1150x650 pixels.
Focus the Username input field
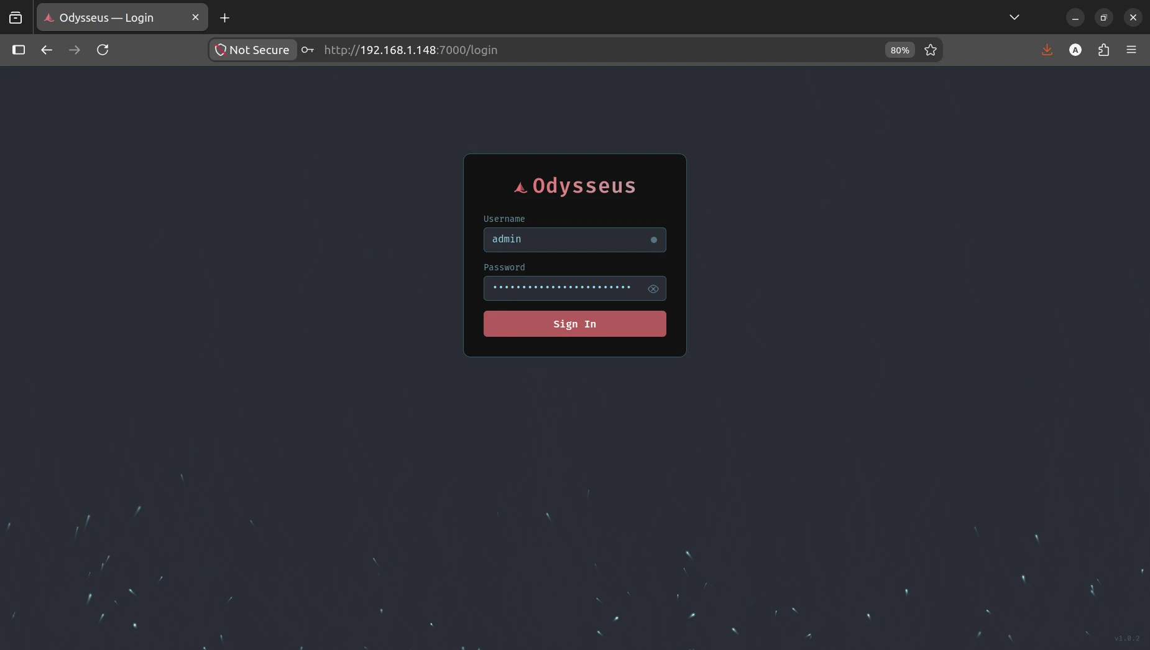point(575,240)
